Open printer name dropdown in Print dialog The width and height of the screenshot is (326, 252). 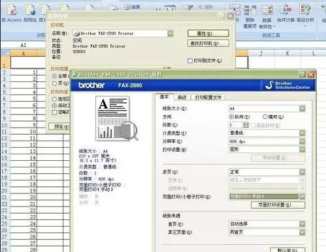click(x=170, y=33)
